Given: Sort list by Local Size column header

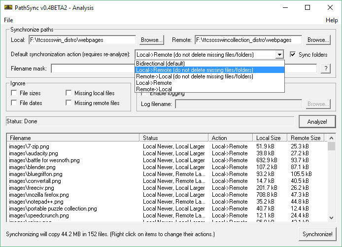Looking at the screenshot, I should click(x=270, y=138).
